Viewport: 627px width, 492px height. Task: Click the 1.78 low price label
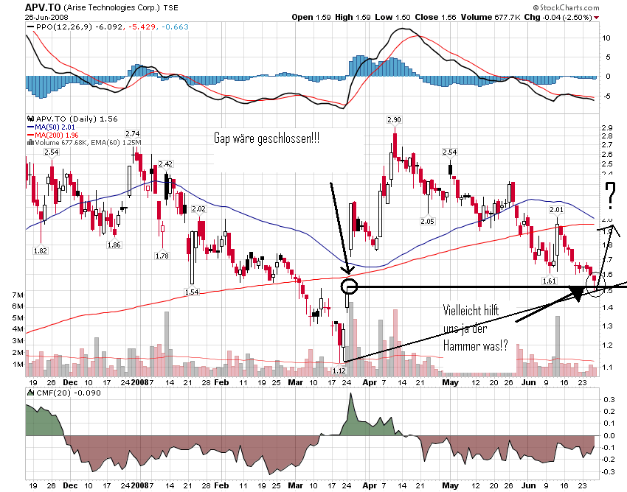point(162,256)
